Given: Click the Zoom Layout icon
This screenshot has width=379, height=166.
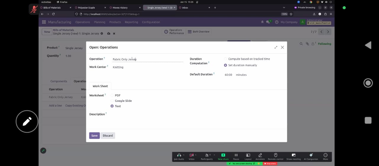Looking at the screenshot, I should pos(248,155).
